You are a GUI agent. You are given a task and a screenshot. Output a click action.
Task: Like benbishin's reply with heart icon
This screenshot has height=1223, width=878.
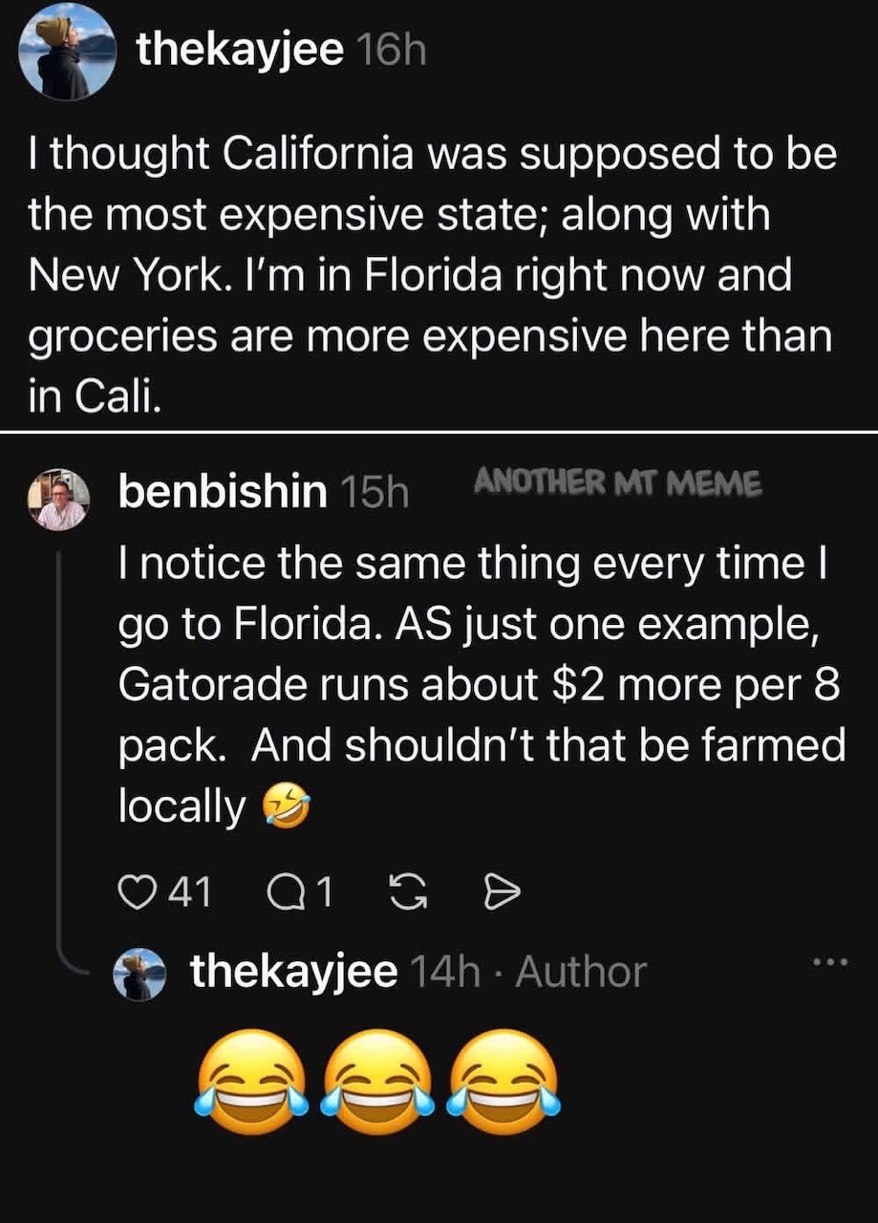138,892
